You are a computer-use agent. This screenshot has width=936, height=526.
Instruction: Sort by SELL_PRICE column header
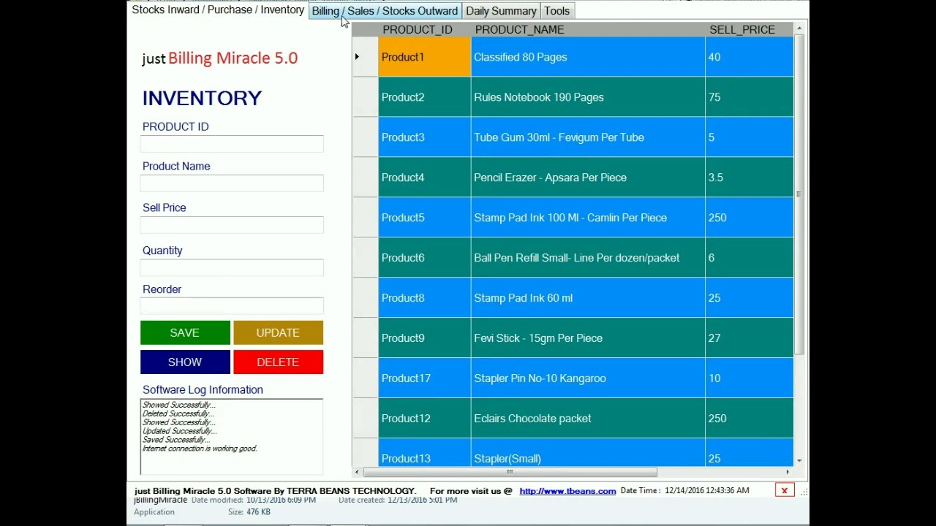pyautogui.click(x=749, y=29)
